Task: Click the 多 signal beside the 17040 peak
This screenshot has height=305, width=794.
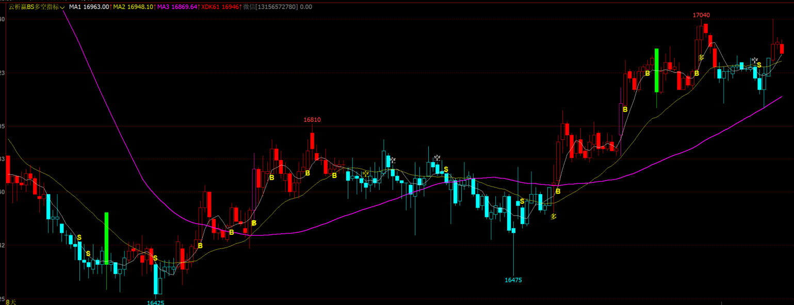Action: coord(701,58)
